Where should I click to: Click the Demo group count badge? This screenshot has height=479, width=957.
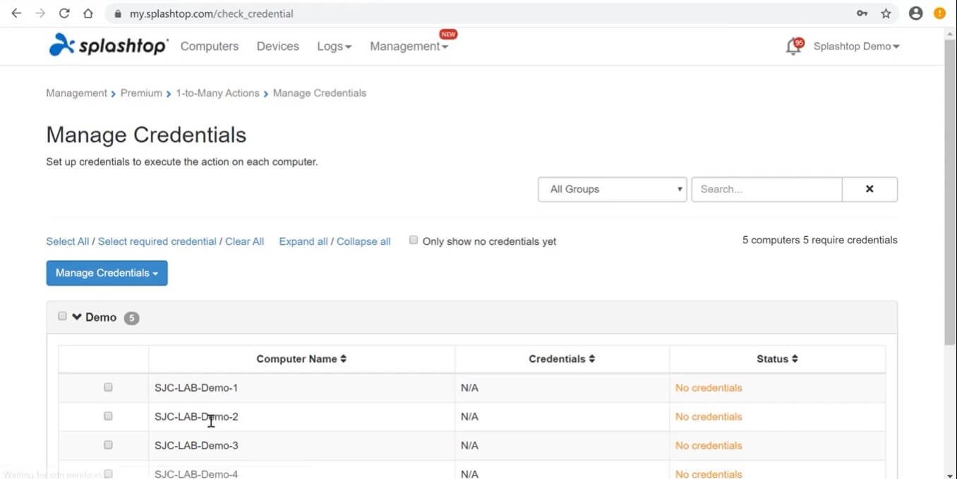(x=131, y=318)
